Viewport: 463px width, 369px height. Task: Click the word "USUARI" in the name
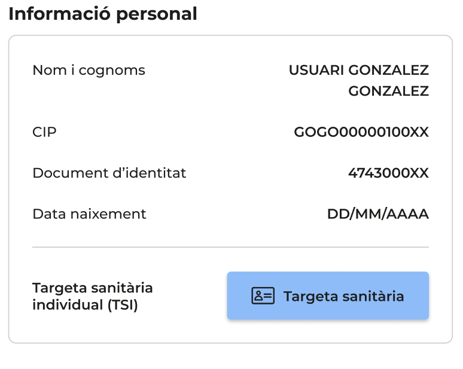pos(316,70)
